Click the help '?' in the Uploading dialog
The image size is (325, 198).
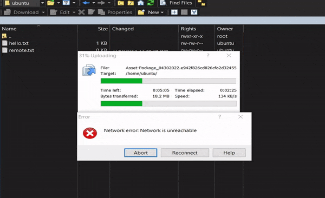point(208,56)
